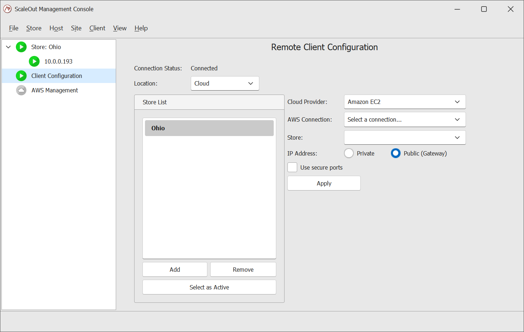Maximize the ScaleOut Management Console window

484,9
